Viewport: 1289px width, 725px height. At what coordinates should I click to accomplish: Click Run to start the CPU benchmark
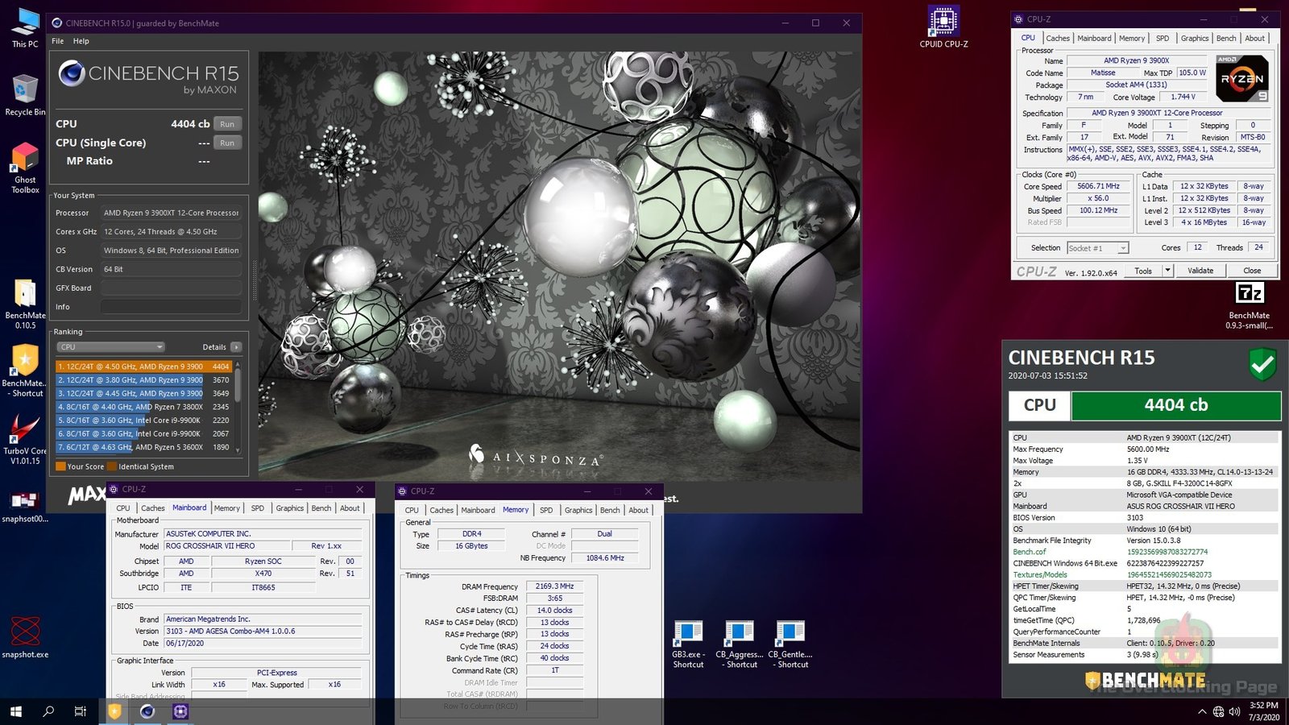coord(228,123)
